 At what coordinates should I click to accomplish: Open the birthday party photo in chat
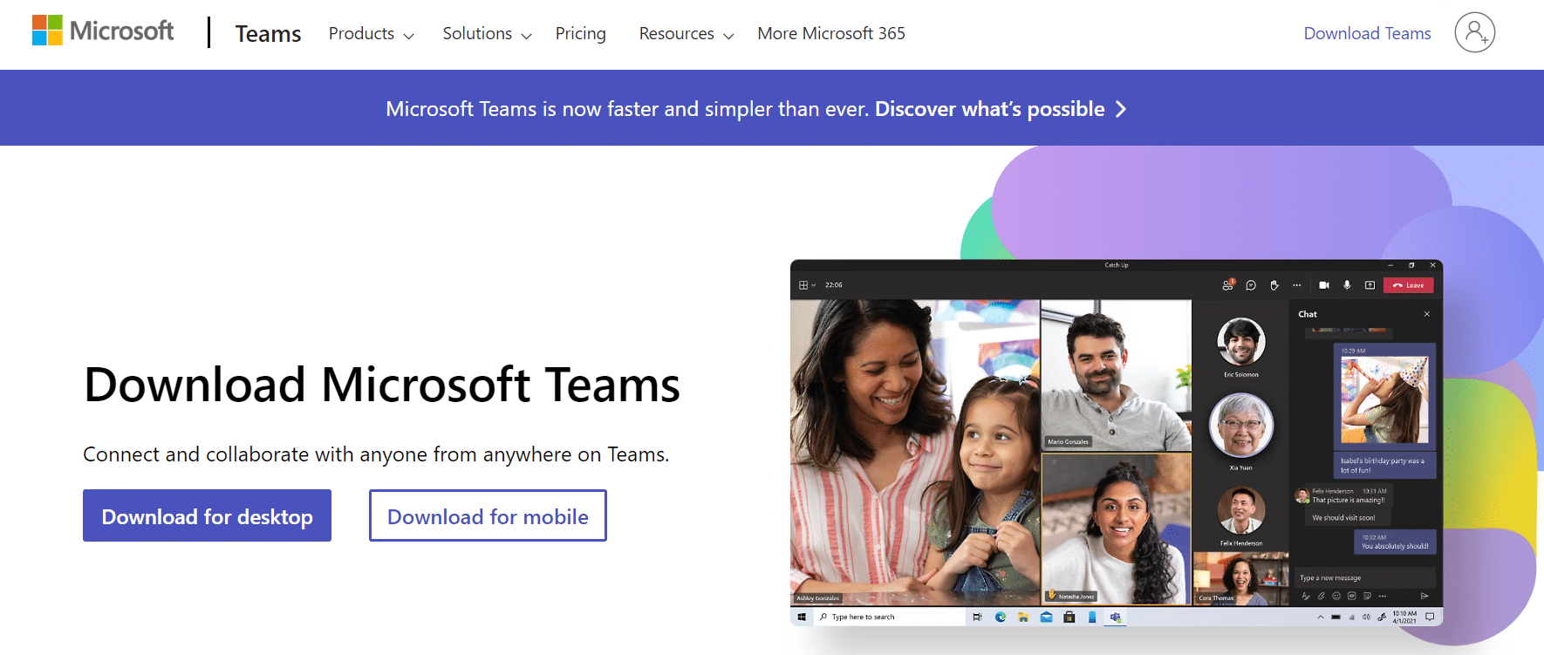(1384, 400)
